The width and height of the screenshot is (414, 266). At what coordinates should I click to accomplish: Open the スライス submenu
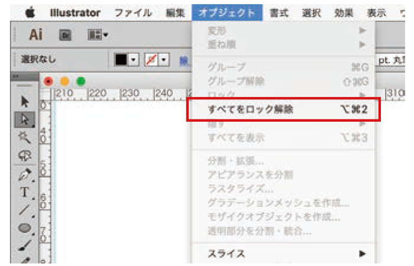[283, 254]
